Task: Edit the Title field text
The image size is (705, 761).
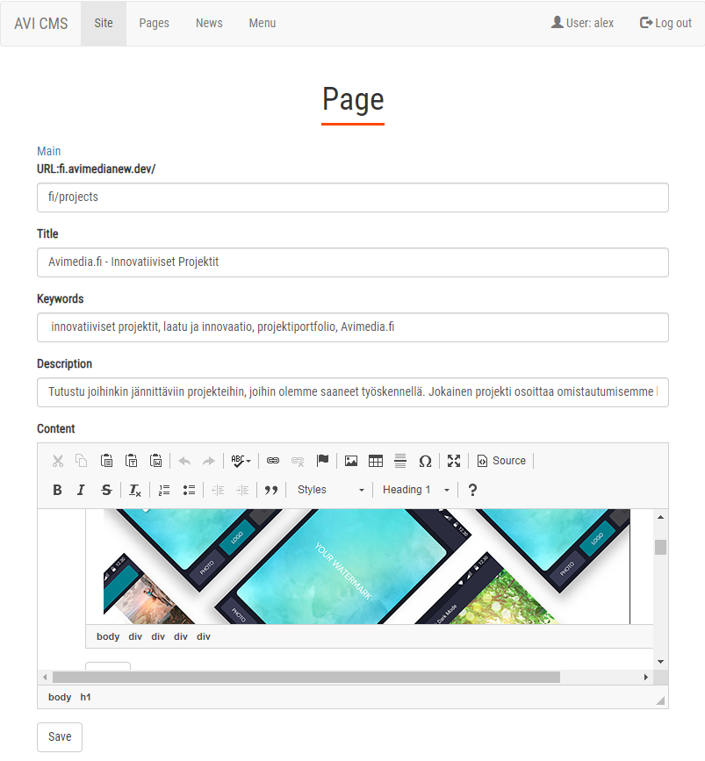Action: [x=351, y=262]
